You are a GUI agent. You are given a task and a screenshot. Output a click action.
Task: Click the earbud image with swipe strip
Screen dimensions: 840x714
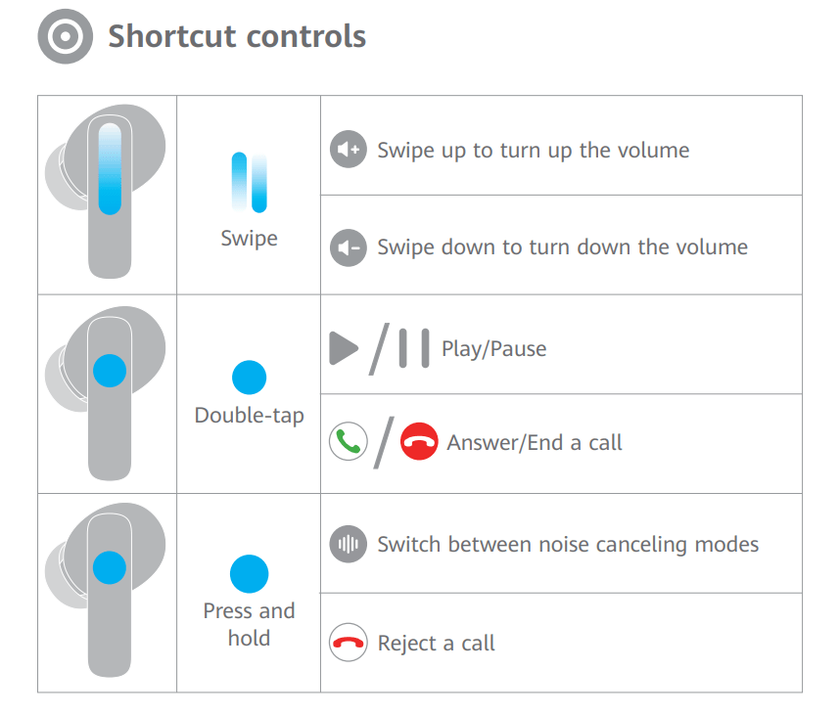(106, 194)
